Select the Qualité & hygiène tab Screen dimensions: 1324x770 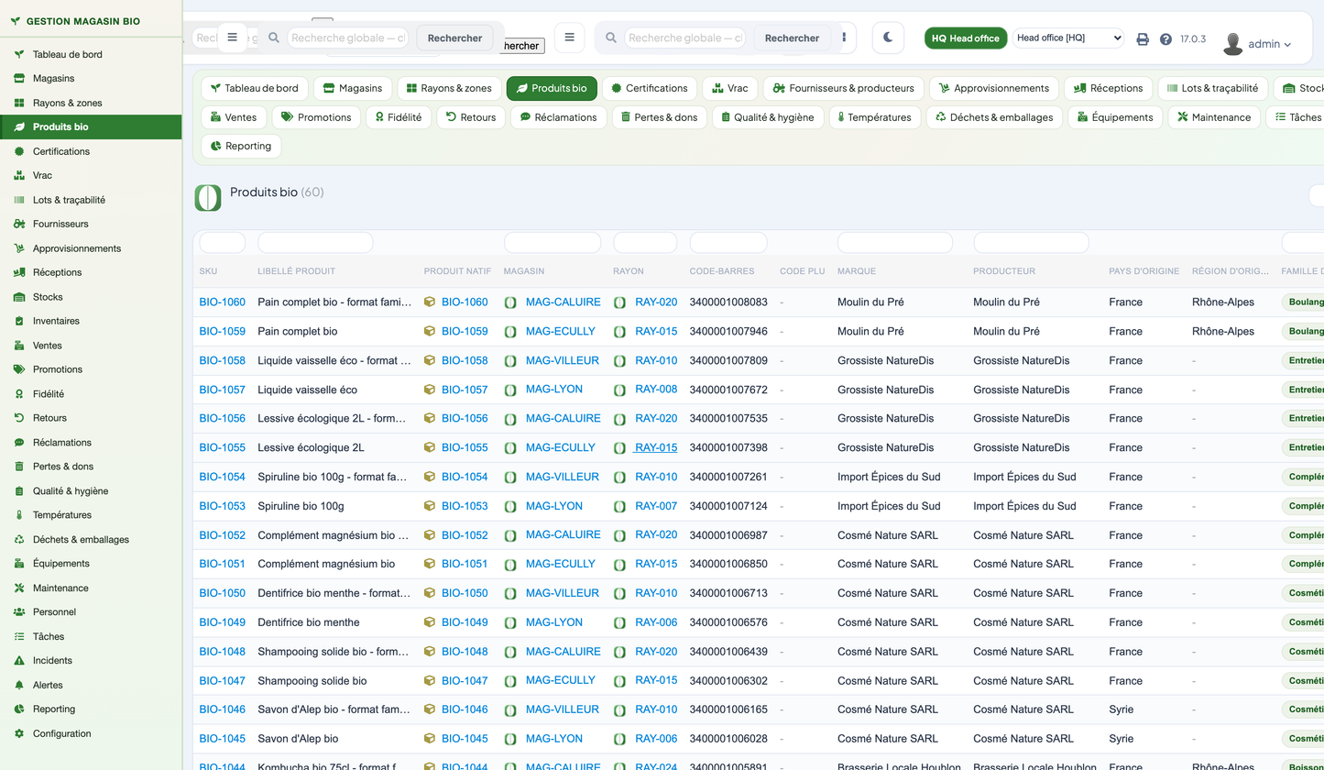coord(767,117)
